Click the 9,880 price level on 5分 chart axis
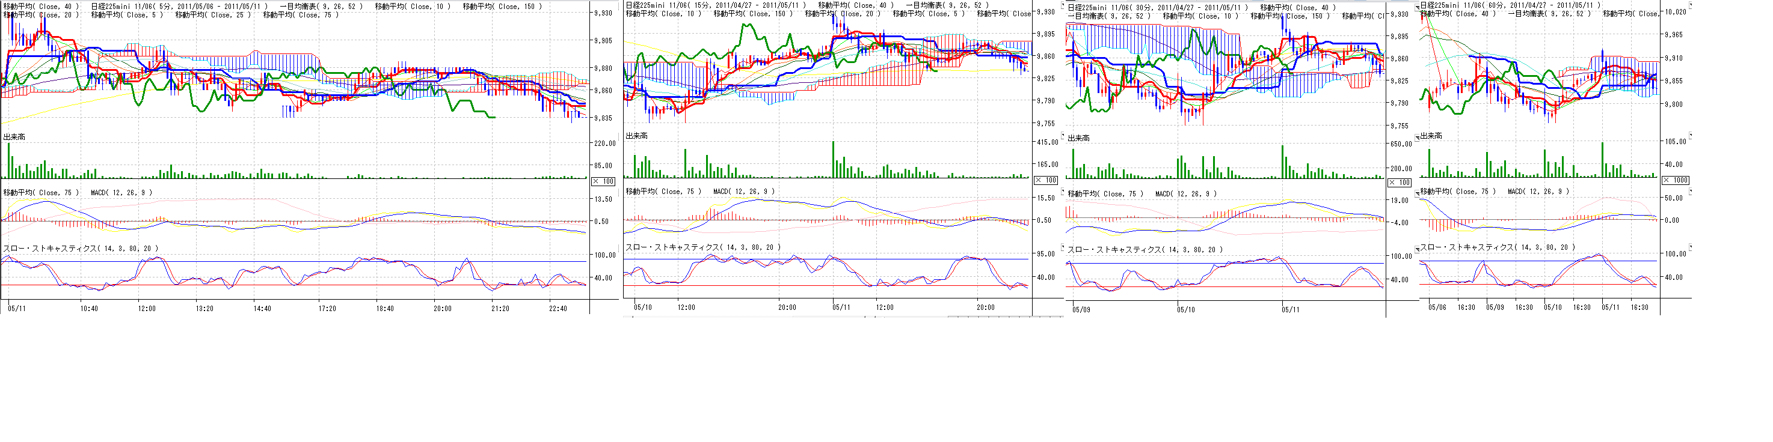The height and width of the screenshot is (442, 1773). 603,68
